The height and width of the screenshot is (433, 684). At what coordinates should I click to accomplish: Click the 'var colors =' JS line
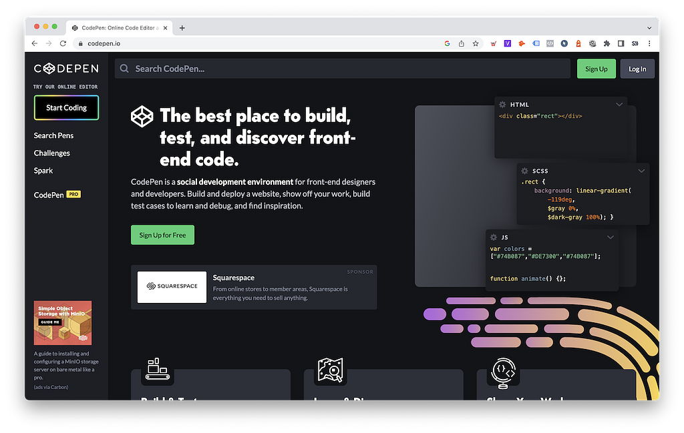[511, 249]
